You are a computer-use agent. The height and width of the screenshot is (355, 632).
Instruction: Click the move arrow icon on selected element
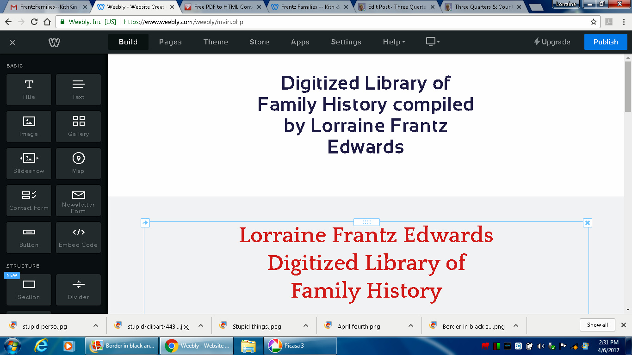click(x=145, y=223)
